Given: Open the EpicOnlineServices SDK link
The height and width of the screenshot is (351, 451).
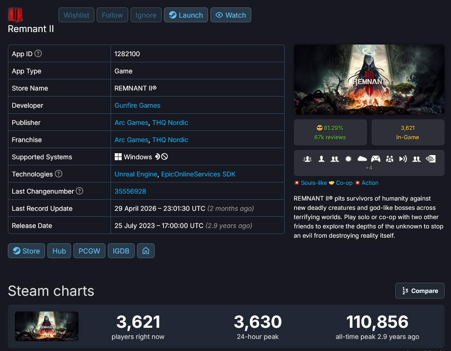Looking at the screenshot, I should click(198, 174).
